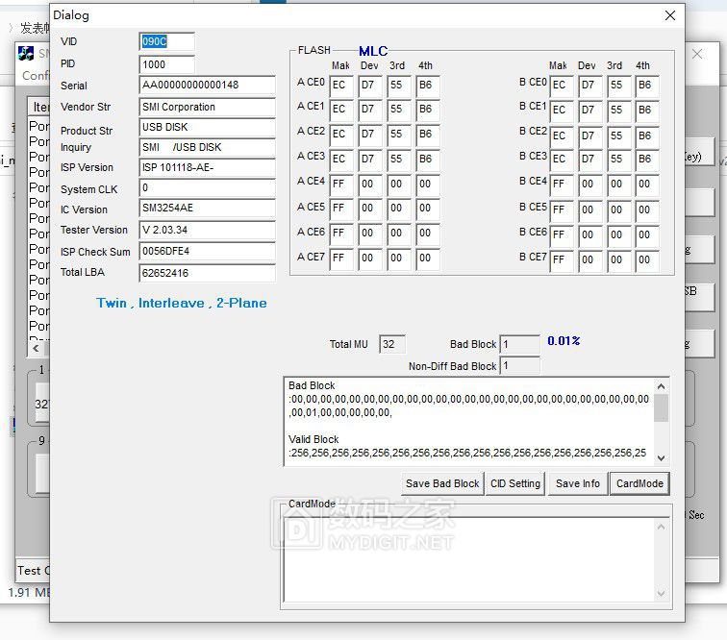Viewport: 727px width, 640px height.
Task: Click down arrow of CardMode box scrollbar
Action: point(662,593)
